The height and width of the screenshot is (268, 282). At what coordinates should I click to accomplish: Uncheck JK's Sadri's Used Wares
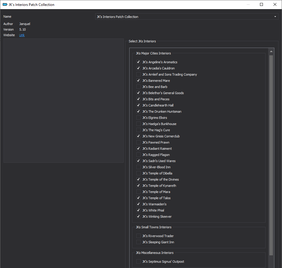coord(138,161)
